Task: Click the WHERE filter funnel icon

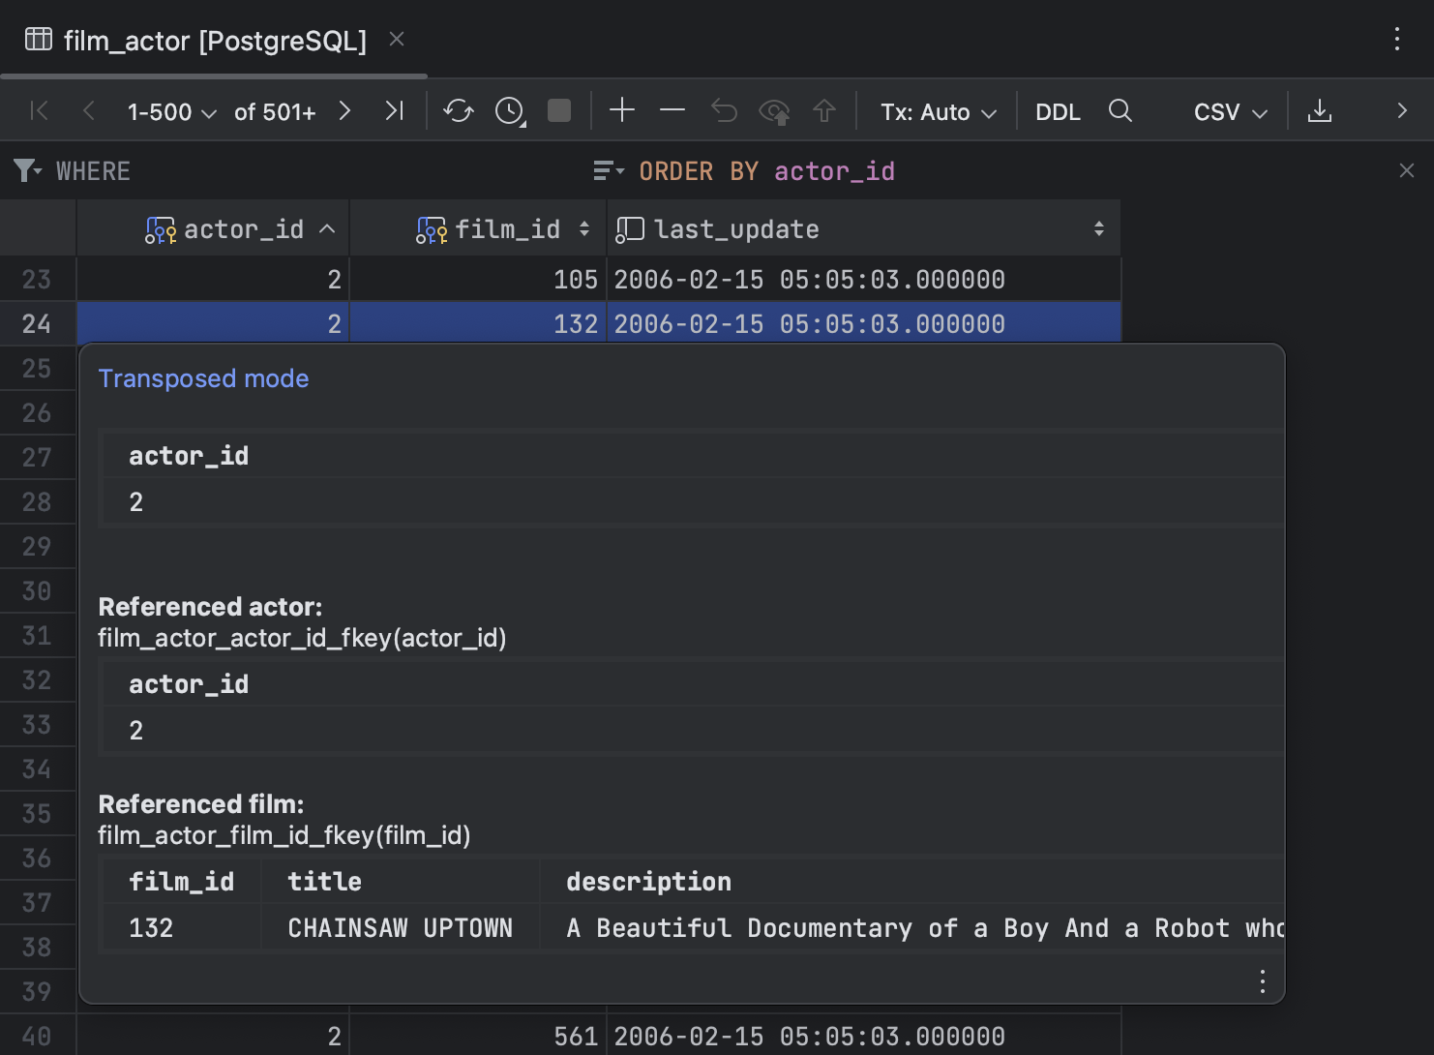Action: click(x=24, y=170)
